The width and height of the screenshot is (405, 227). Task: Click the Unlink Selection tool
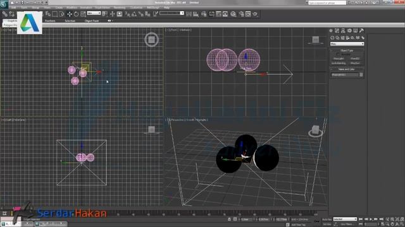11,14
